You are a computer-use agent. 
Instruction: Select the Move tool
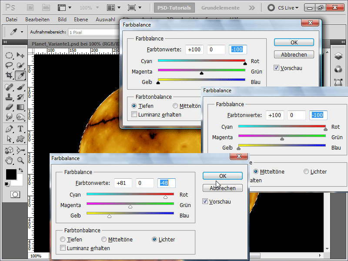(x=20, y=55)
